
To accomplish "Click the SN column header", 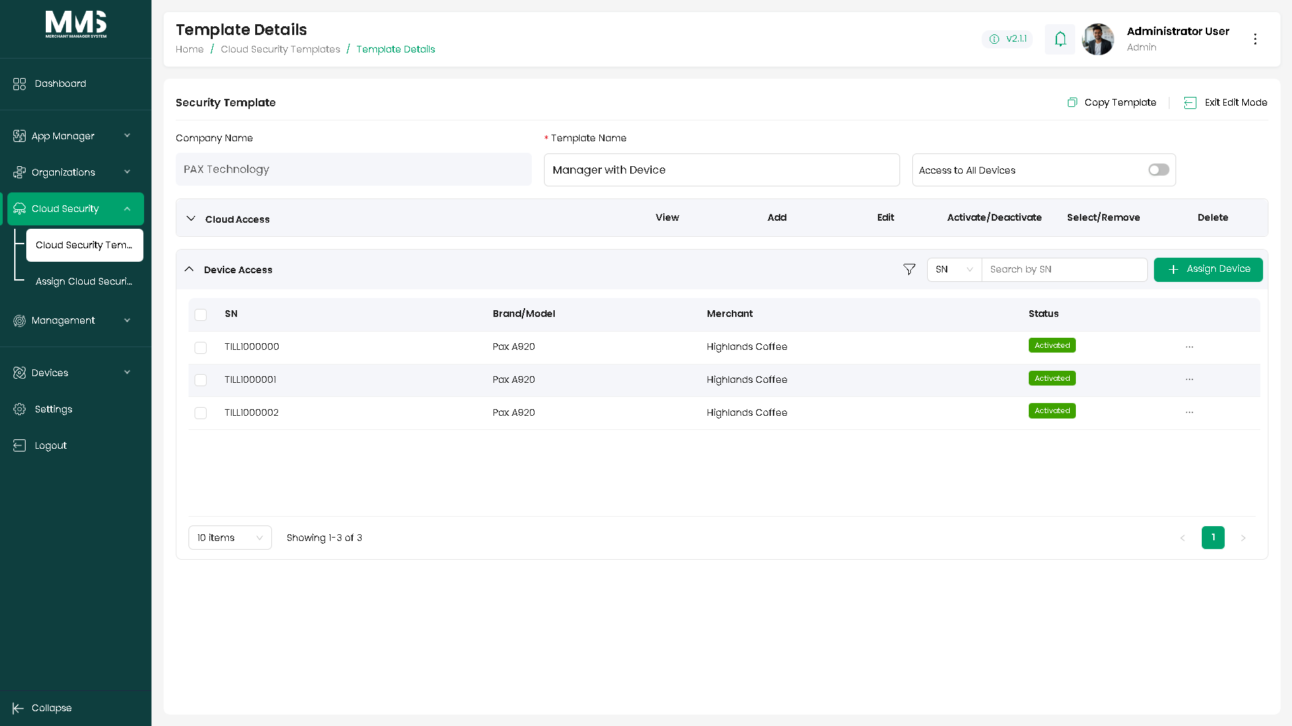I will [231, 314].
